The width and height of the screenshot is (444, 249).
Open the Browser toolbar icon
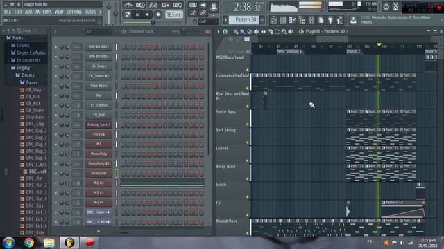coord(302,20)
